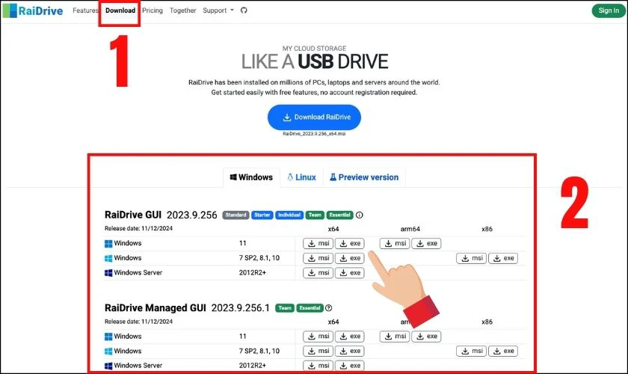Viewport: 628px width, 374px height.
Task: Click the RaiDrive_2023.9.256_x64.msi filename text
Action: tap(314, 134)
